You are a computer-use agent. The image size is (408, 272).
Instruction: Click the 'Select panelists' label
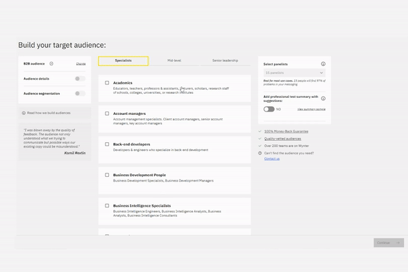pyautogui.click(x=275, y=64)
